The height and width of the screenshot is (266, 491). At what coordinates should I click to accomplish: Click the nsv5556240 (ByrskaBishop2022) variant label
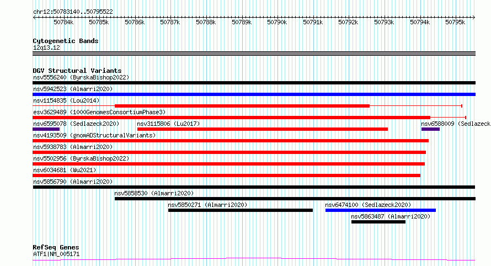click(x=81, y=77)
